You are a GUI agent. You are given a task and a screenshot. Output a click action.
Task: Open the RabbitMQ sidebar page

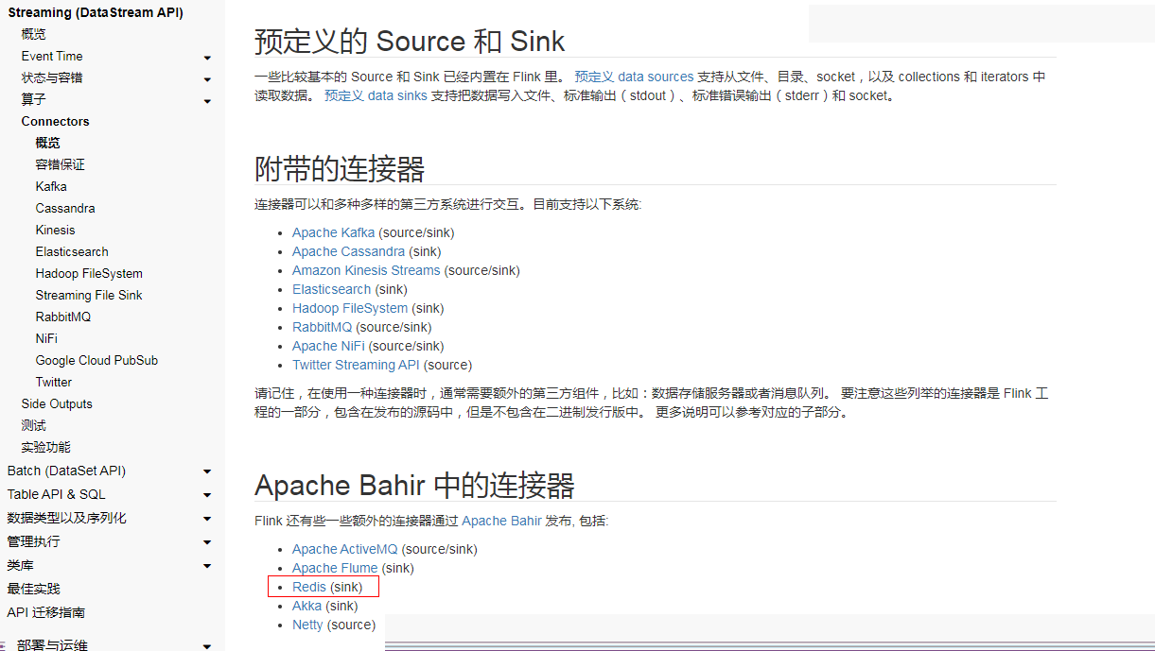click(63, 317)
